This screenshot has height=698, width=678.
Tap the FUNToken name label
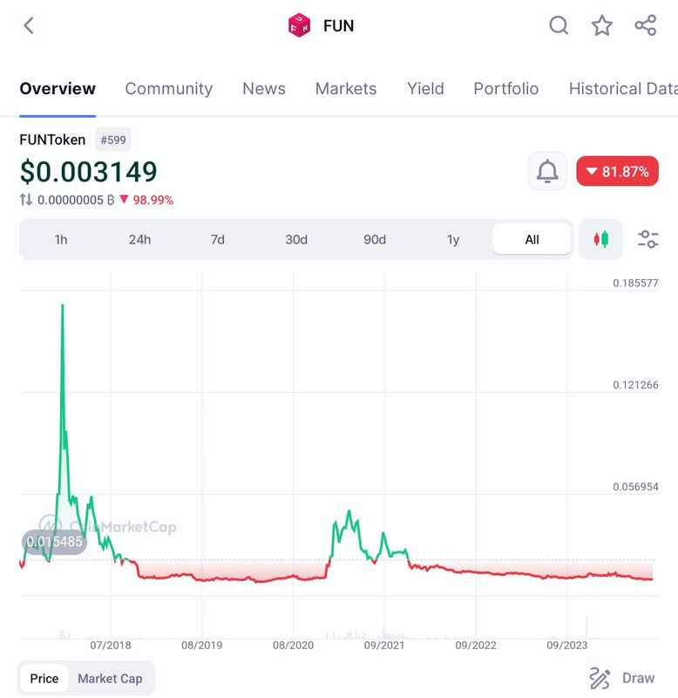coord(52,140)
